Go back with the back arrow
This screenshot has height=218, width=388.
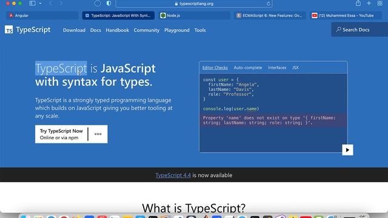click(51, 4)
